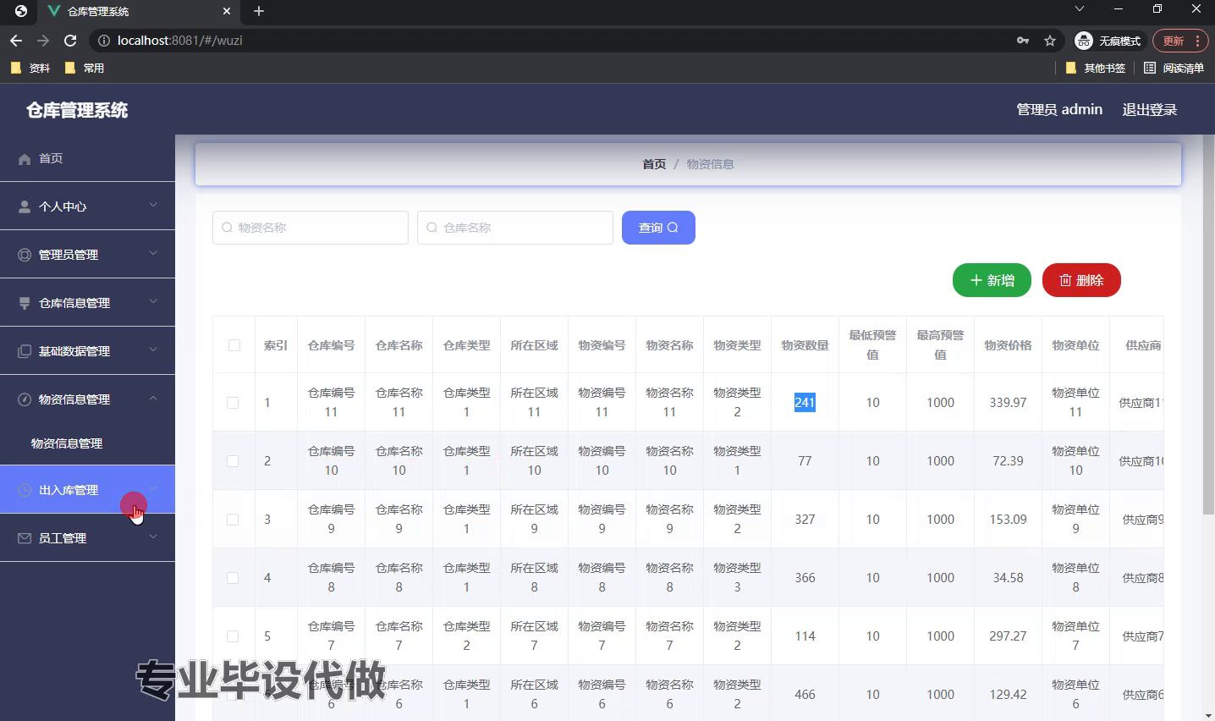Reload the page with the refresh icon
This screenshot has width=1215, height=721.
pyautogui.click(x=70, y=41)
